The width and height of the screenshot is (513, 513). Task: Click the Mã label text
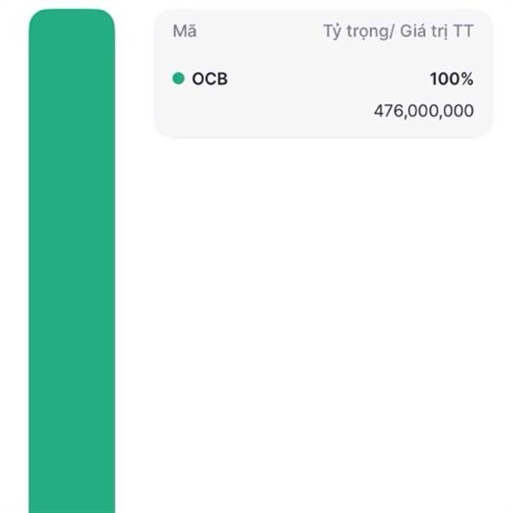pyautogui.click(x=185, y=31)
